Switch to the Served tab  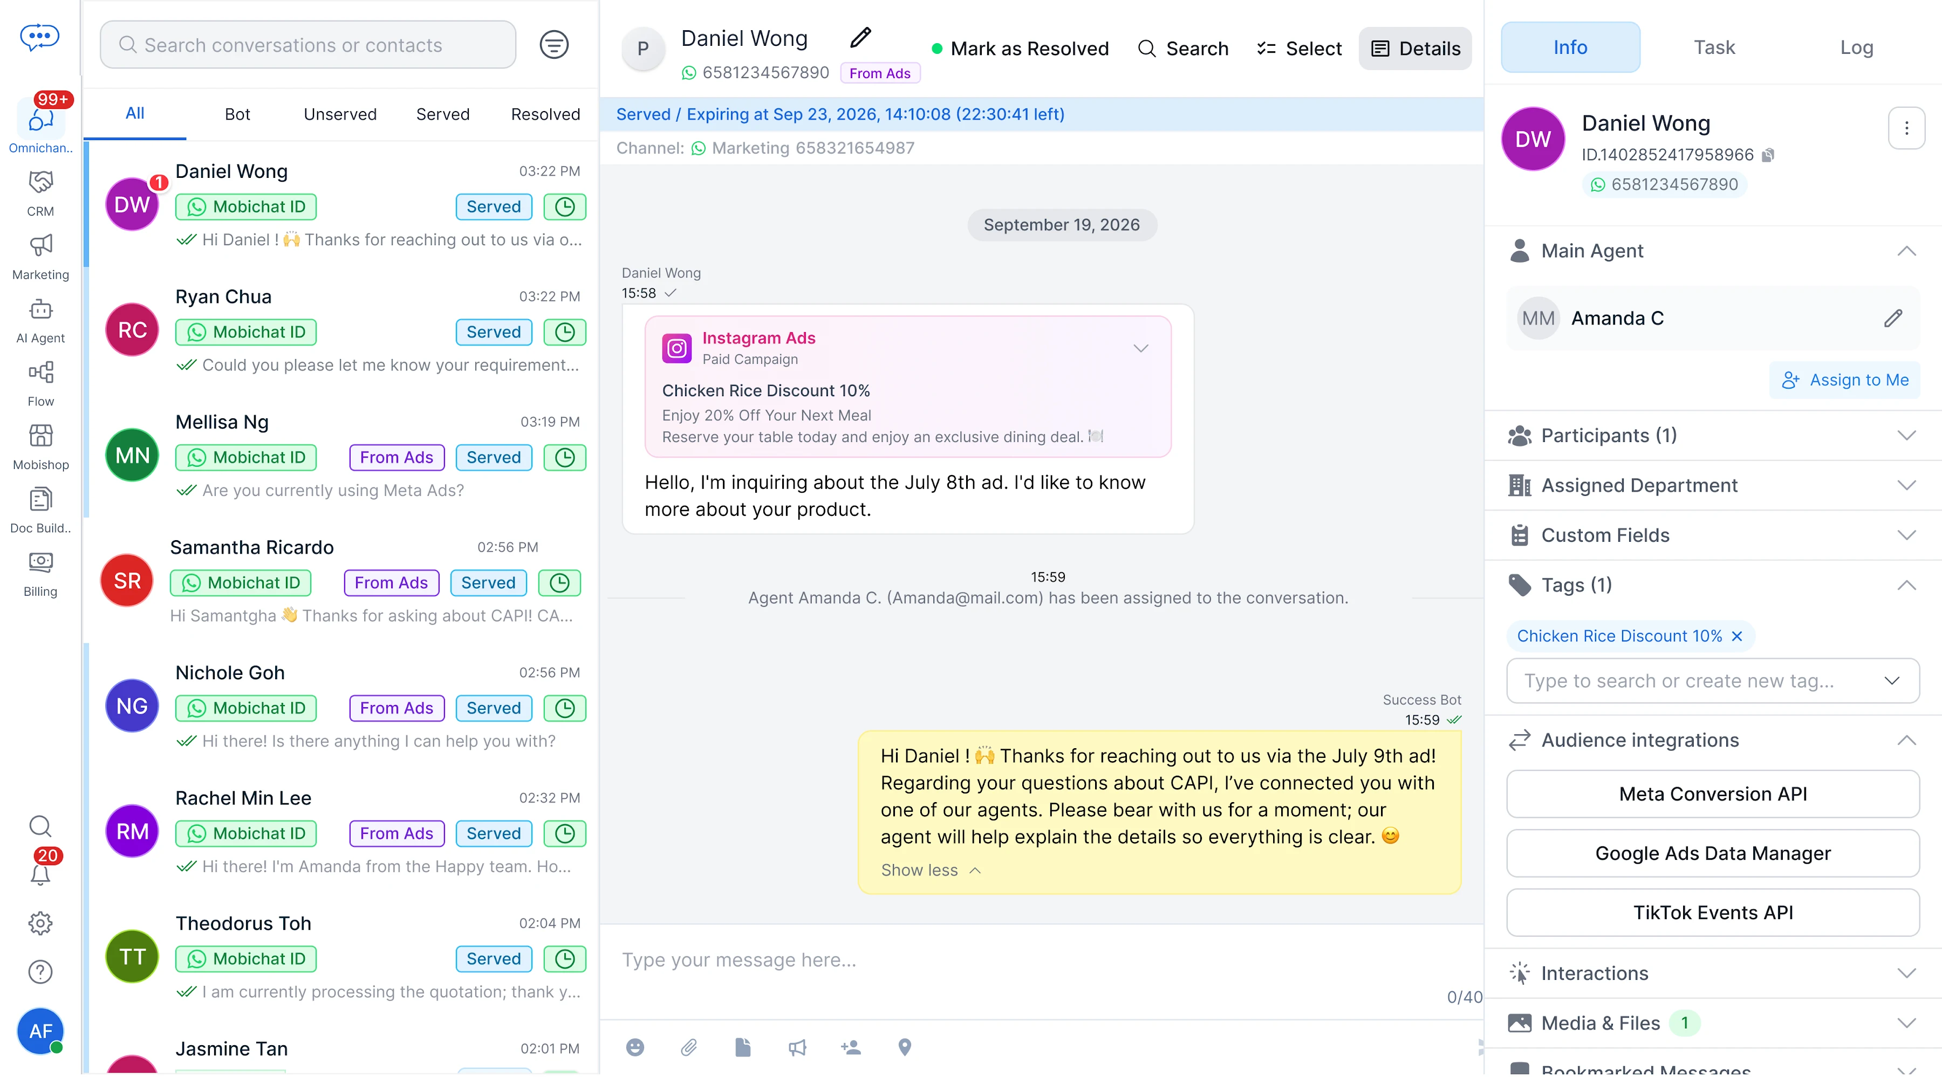[x=442, y=114]
